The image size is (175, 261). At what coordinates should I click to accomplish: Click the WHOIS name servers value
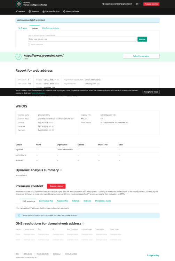pos(114,123)
